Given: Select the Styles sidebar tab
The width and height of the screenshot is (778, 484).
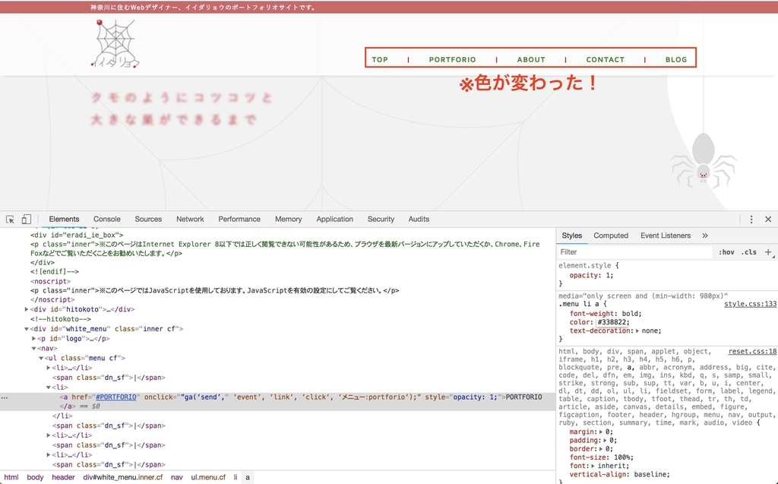Looking at the screenshot, I should [x=571, y=236].
